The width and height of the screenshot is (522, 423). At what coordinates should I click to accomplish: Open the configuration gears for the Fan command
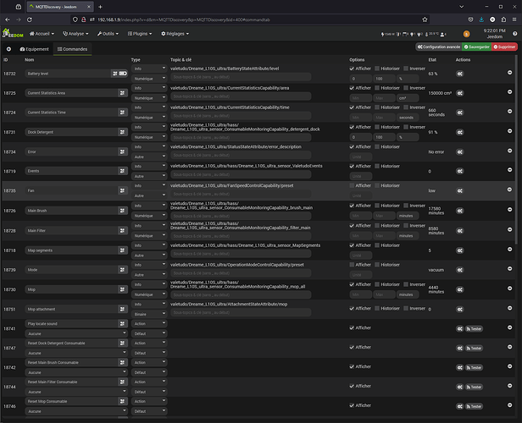459,190
